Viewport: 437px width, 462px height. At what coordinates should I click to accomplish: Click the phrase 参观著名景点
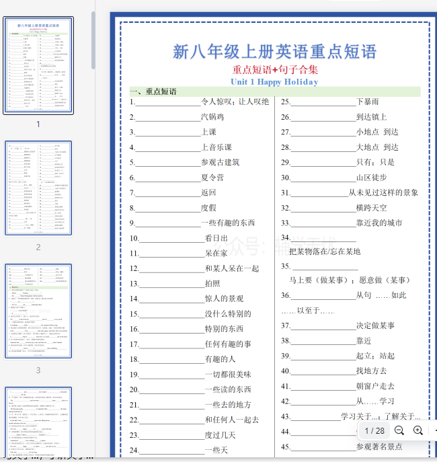(x=379, y=447)
